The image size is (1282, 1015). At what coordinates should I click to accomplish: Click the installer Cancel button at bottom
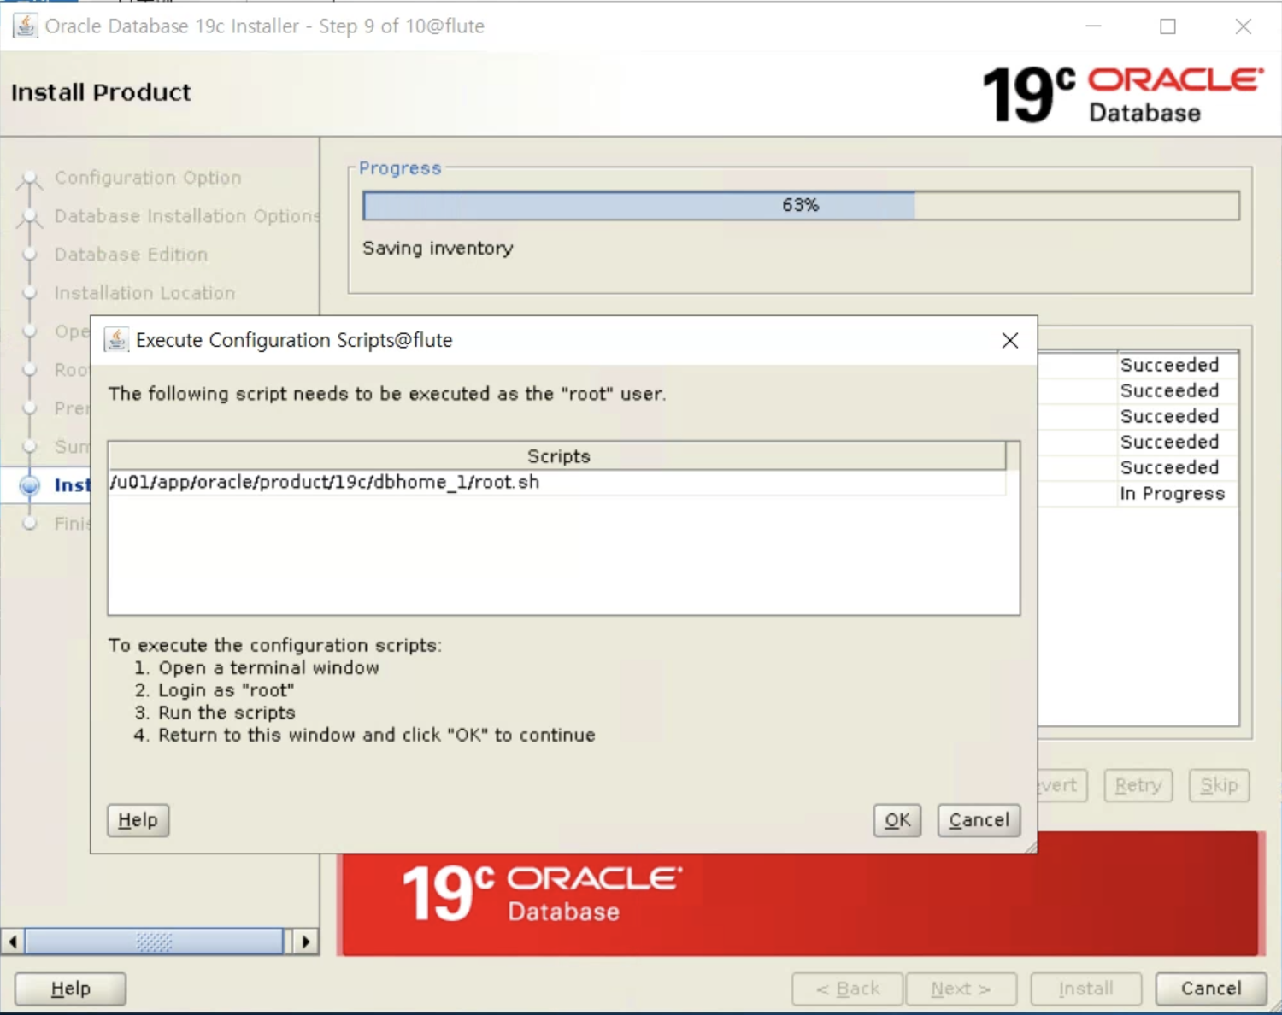coord(1210,989)
